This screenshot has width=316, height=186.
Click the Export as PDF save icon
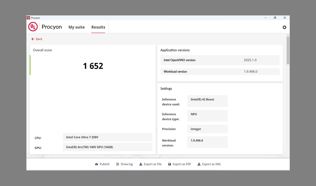pyautogui.click(x=170, y=164)
